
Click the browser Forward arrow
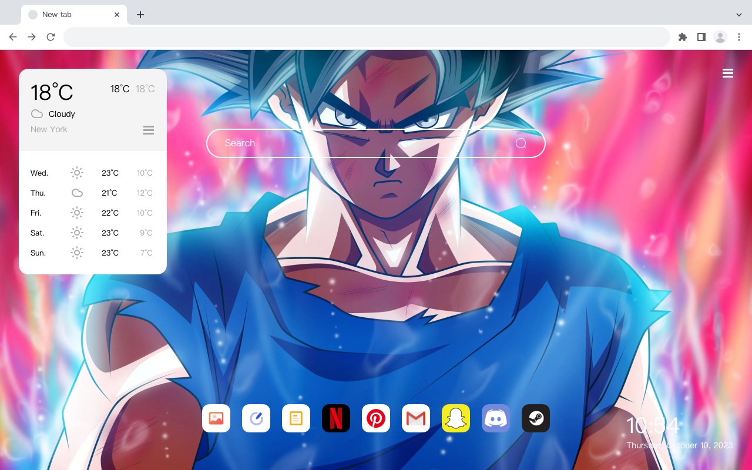coord(32,37)
